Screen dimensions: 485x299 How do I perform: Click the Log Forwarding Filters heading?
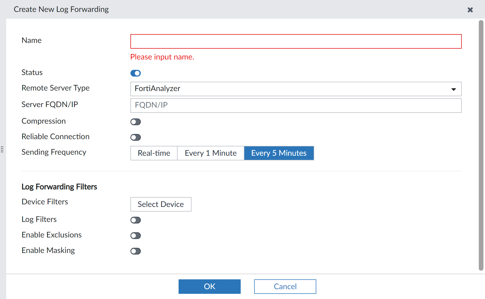click(59, 186)
